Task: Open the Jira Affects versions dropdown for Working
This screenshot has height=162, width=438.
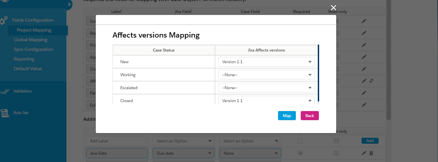Action: click(x=266, y=75)
